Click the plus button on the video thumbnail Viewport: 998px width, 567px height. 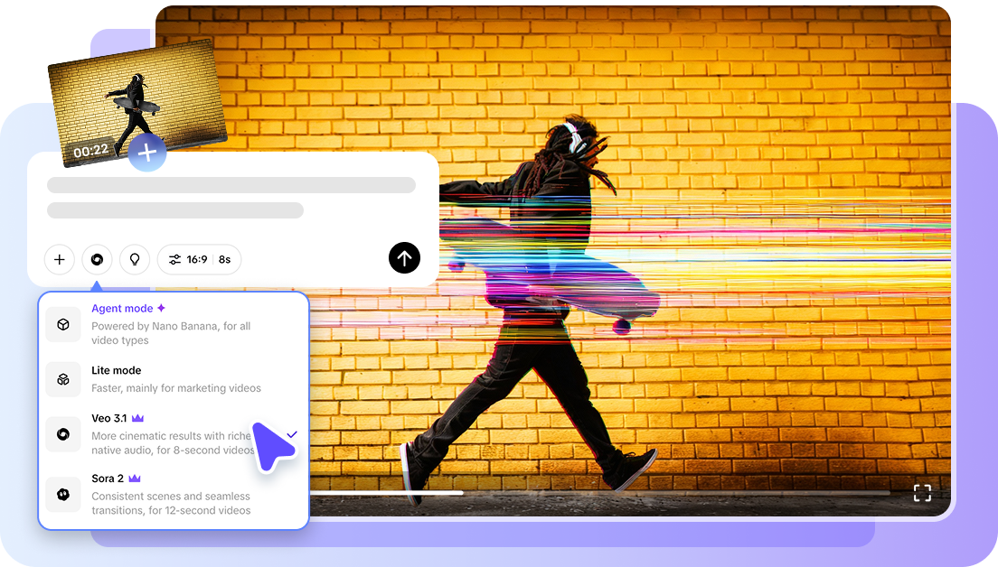tap(147, 153)
